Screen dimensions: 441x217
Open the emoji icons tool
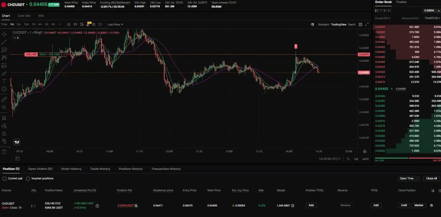tap(4, 89)
